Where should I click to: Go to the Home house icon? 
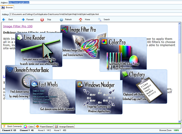pyautogui.click(x=80, y=20)
